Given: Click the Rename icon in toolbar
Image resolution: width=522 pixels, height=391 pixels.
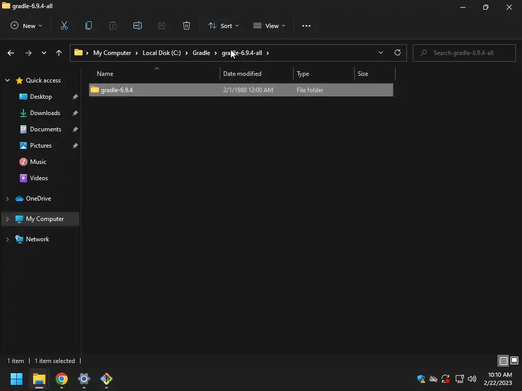Looking at the screenshot, I should pyautogui.click(x=138, y=25).
